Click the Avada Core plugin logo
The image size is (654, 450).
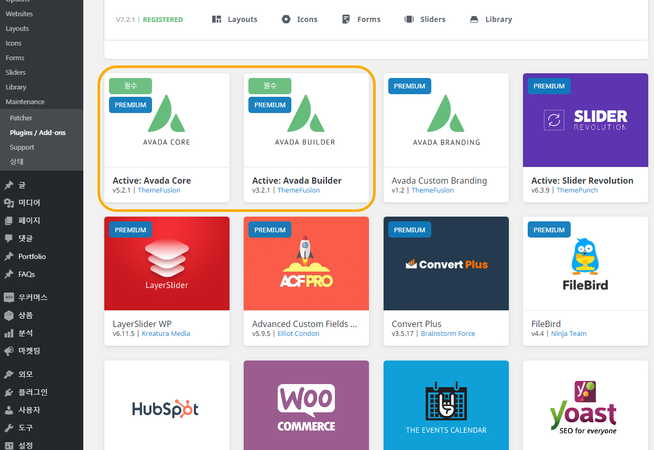point(167,120)
